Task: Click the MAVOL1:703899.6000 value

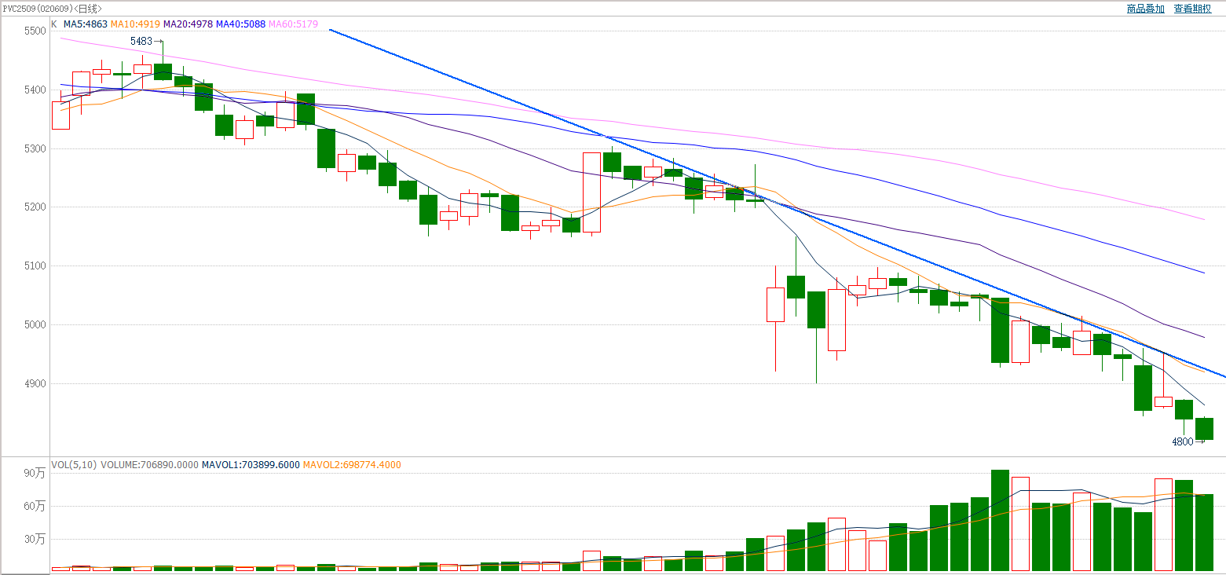Action: 251,465
